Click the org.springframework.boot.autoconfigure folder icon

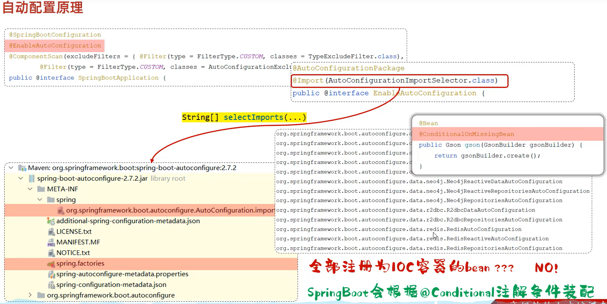point(41,295)
